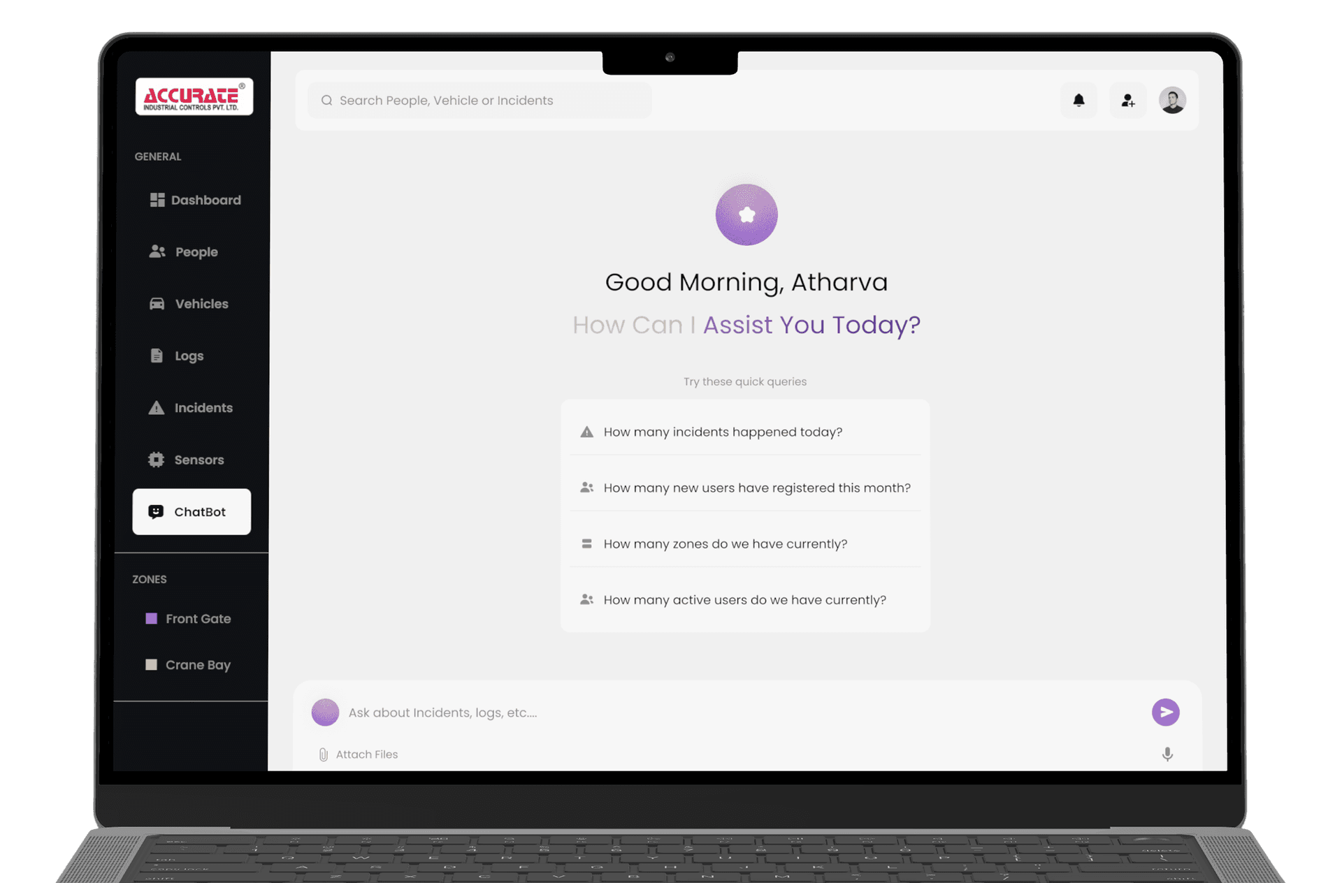1342x883 pixels.
Task: Open the Sensors page
Action: [186, 460]
